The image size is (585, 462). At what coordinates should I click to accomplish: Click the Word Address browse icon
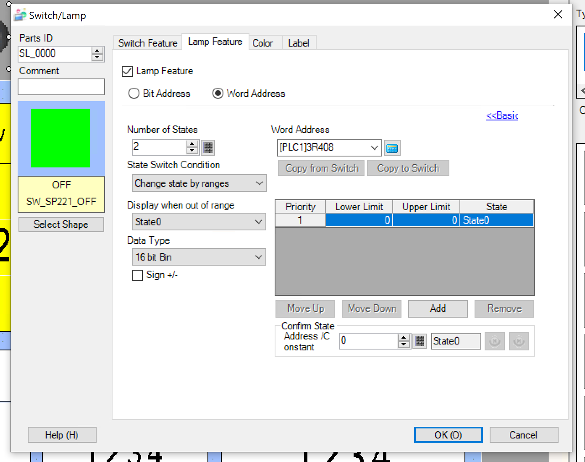point(392,148)
